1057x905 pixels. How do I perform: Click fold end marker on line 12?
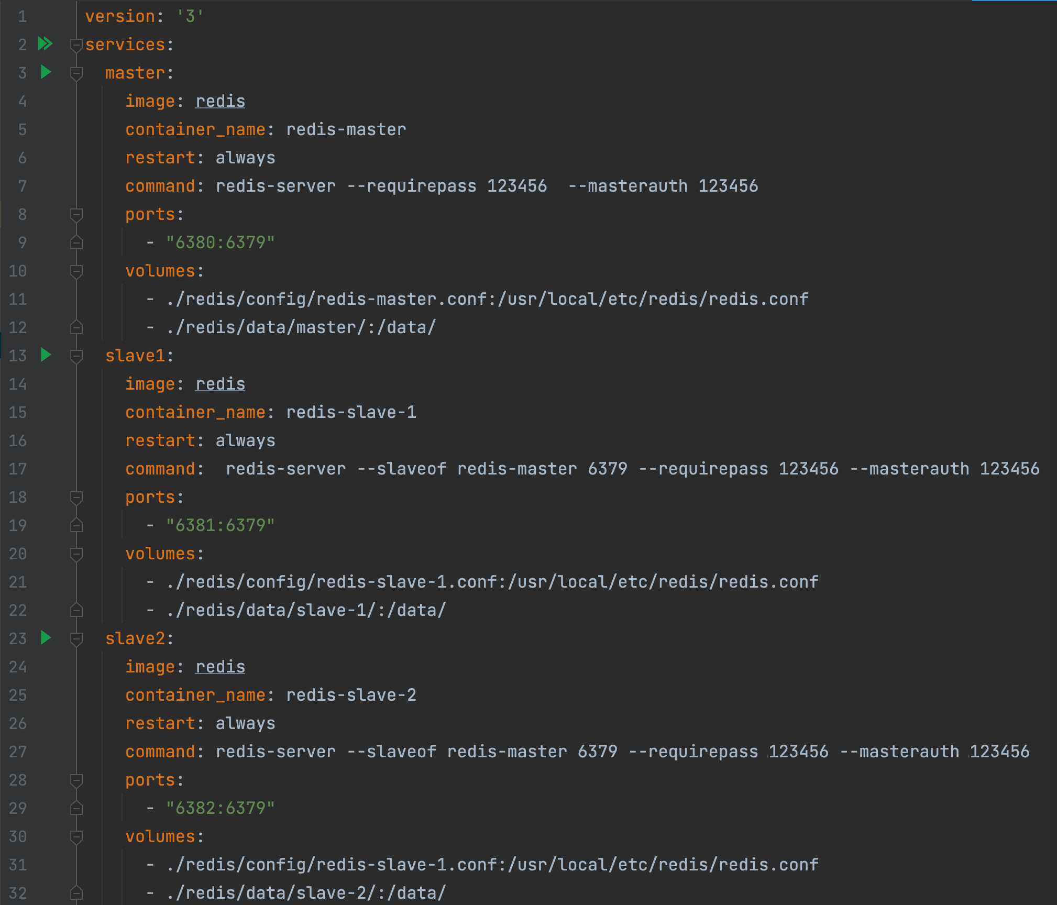(76, 328)
